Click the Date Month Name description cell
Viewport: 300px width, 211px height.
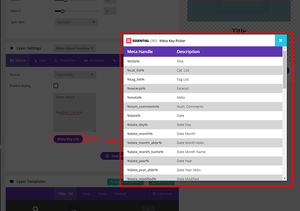click(191, 152)
